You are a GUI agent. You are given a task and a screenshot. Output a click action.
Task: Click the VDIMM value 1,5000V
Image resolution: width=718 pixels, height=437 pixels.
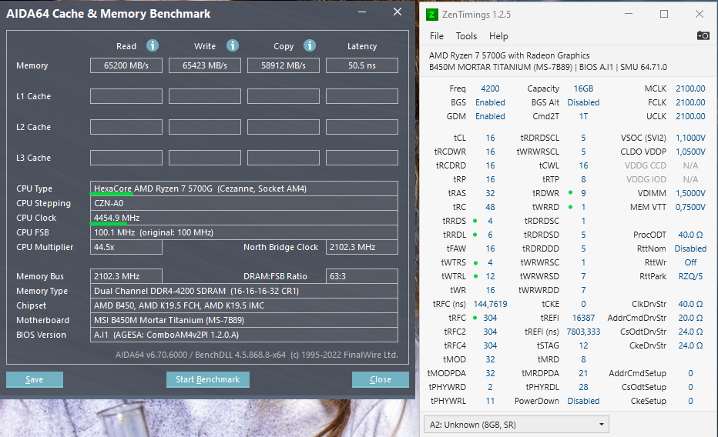690,193
